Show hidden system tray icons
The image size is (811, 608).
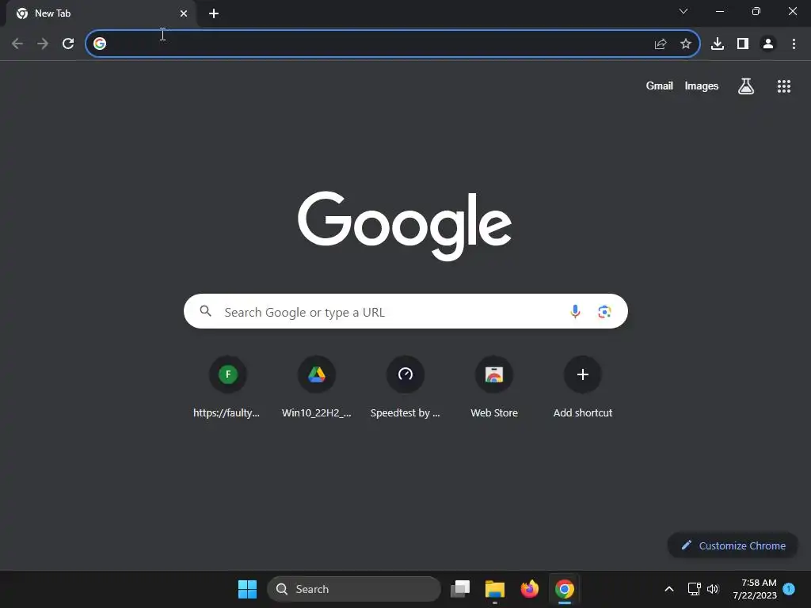click(x=668, y=589)
